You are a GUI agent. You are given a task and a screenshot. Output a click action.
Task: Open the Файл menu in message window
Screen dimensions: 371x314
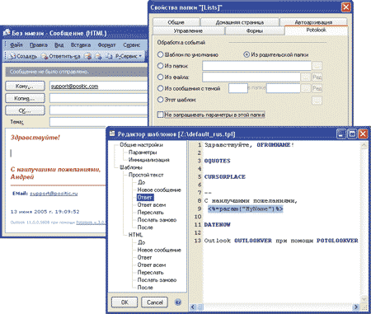[16, 45]
